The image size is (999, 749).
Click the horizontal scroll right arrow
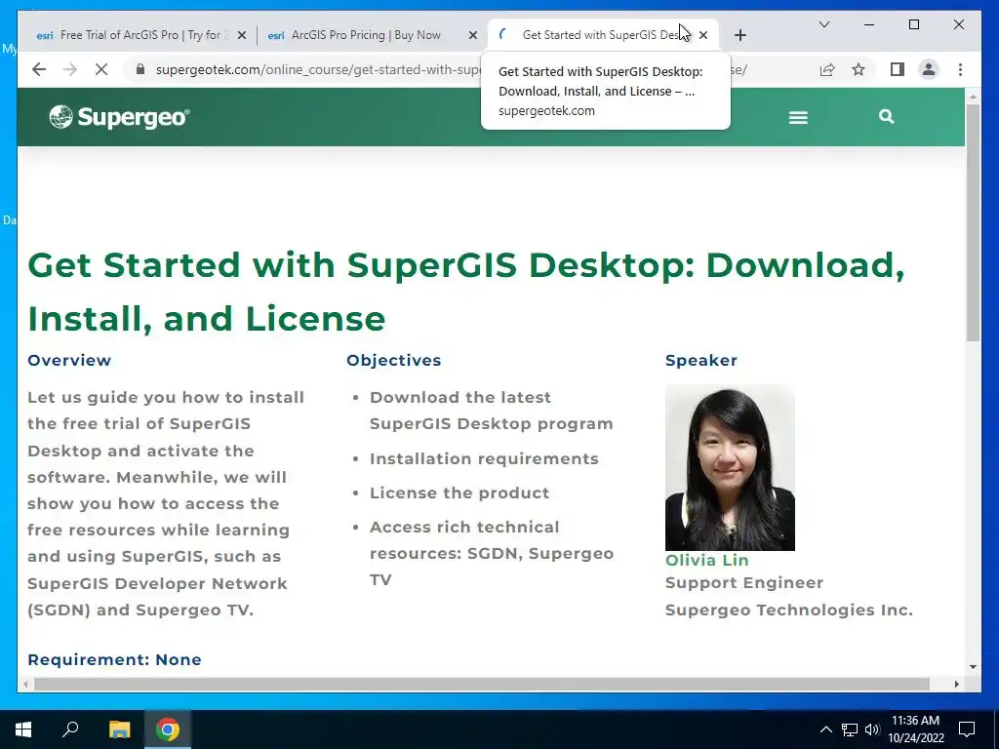click(x=956, y=684)
